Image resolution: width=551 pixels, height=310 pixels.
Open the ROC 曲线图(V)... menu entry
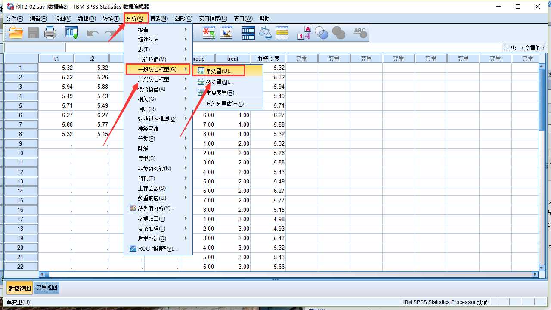click(x=158, y=249)
